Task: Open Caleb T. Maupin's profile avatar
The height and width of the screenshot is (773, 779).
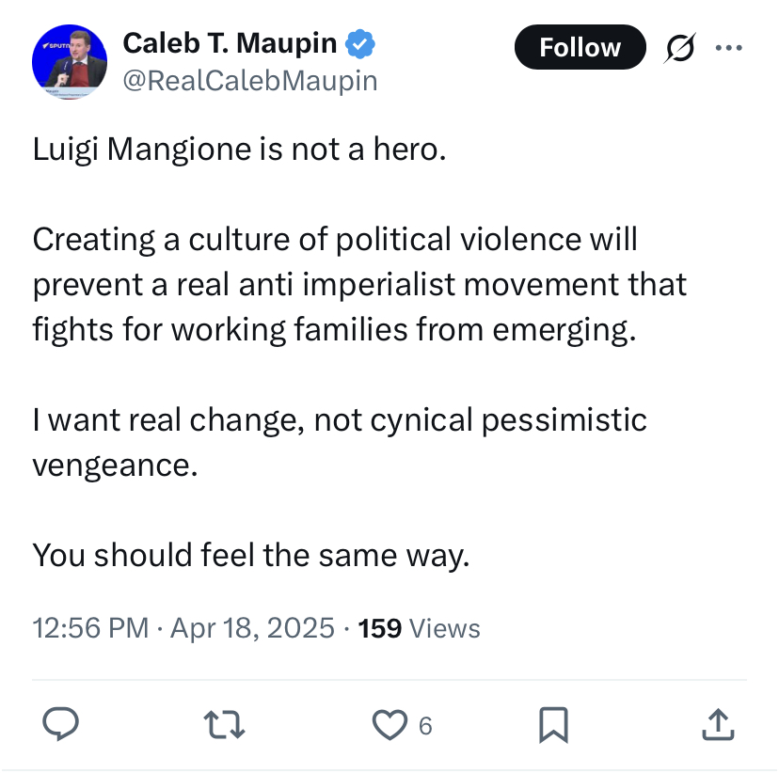Action: pos(70,61)
